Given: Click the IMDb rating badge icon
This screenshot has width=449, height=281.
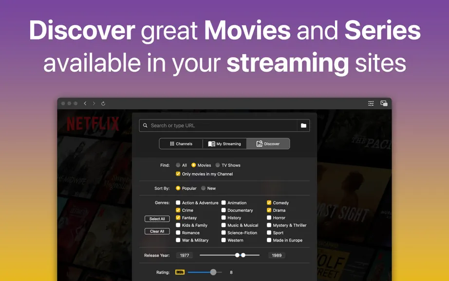Looking at the screenshot, I should pyautogui.click(x=180, y=272).
